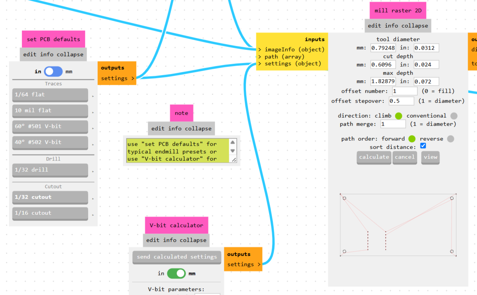The width and height of the screenshot is (477, 295).
Task: Click send calculated settings button
Action: tap(177, 257)
